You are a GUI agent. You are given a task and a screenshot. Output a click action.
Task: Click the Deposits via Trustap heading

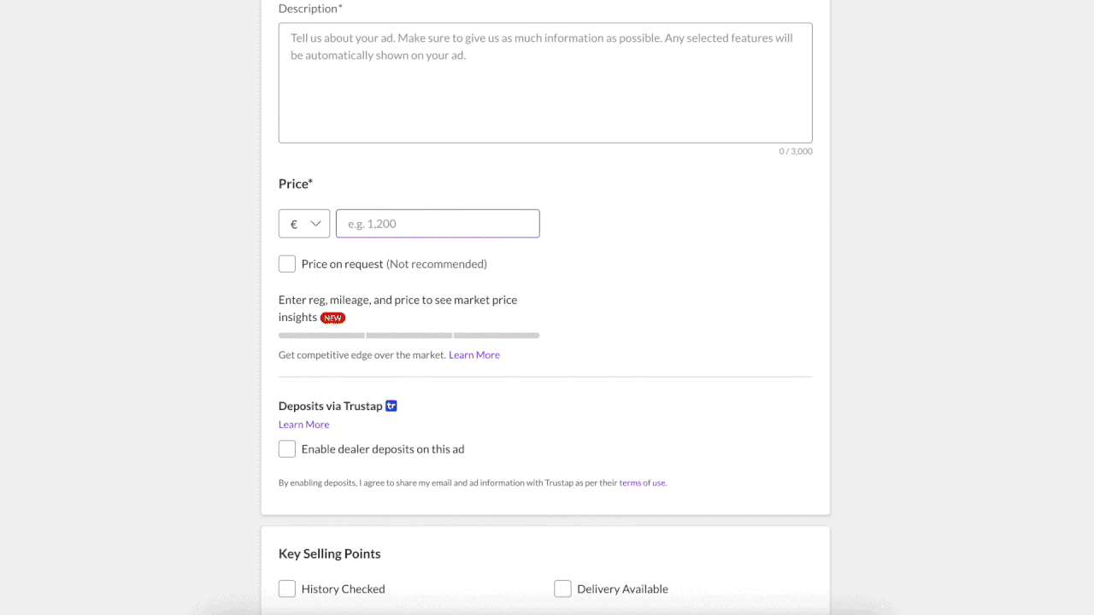click(330, 406)
